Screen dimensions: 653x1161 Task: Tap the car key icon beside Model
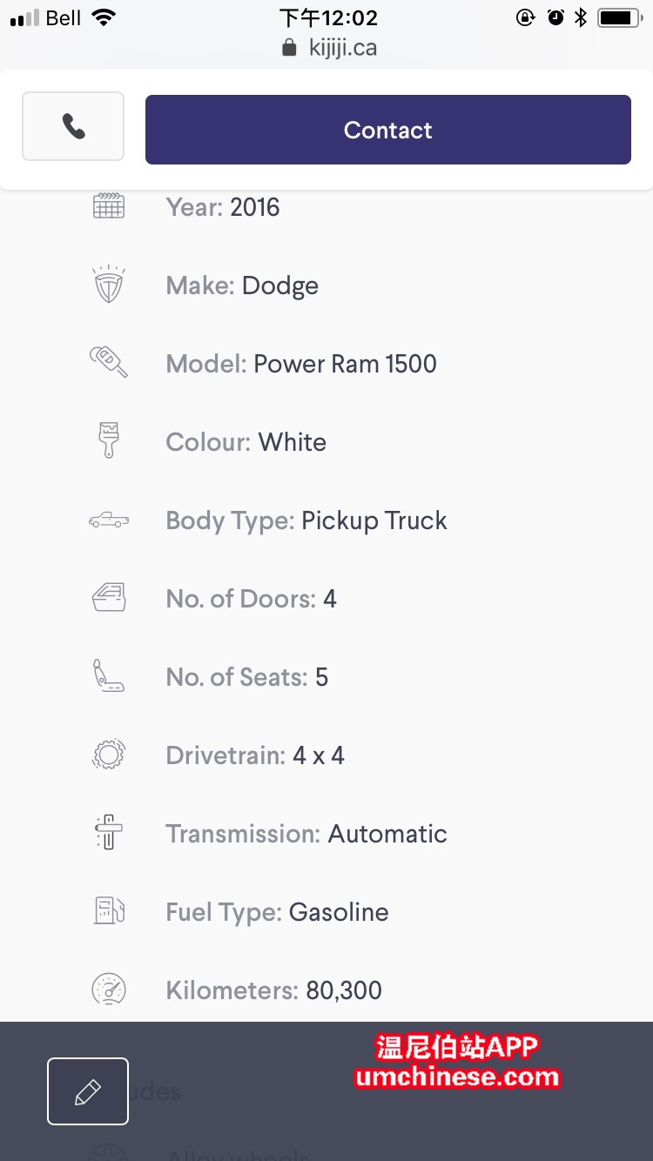(x=109, y=362)
